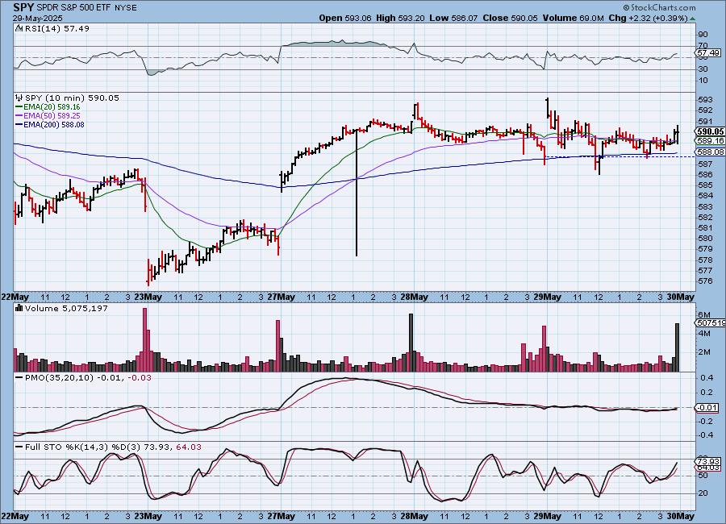This screenshot has width=726, height=524.
Task: Click the 588.08 EMA tag on the price axis
Action: (710, 152)
